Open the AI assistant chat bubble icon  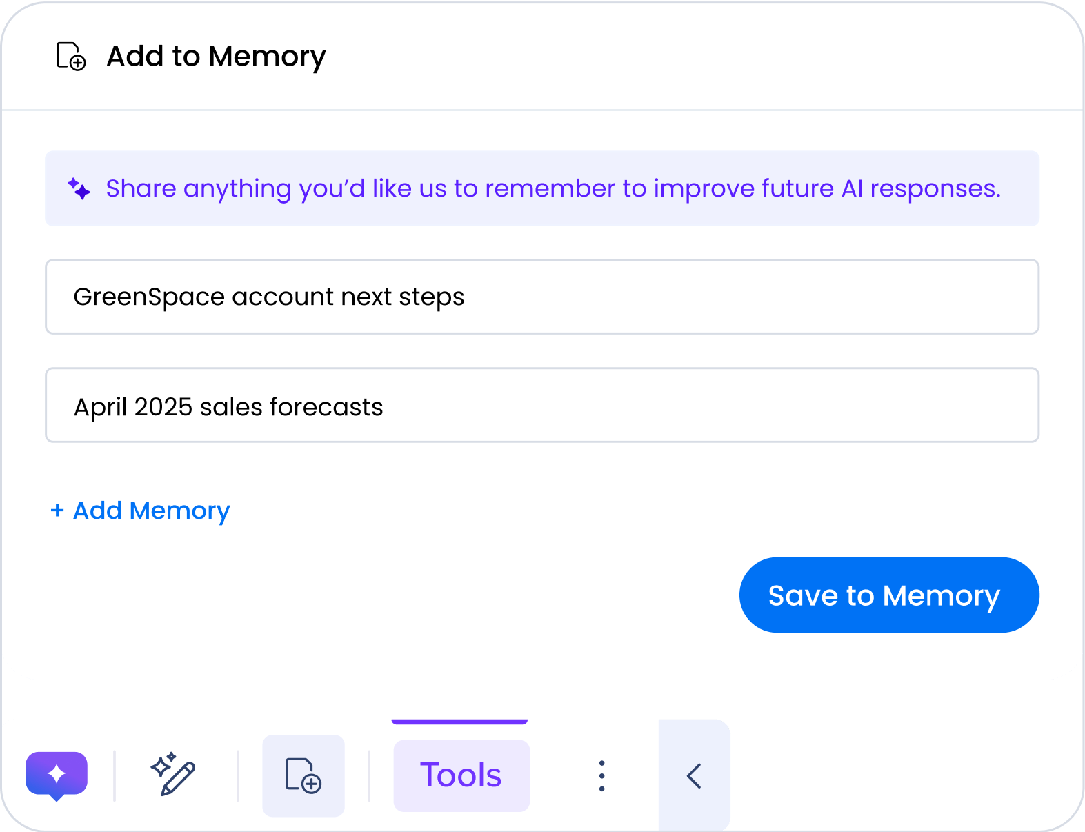[57, 775]
